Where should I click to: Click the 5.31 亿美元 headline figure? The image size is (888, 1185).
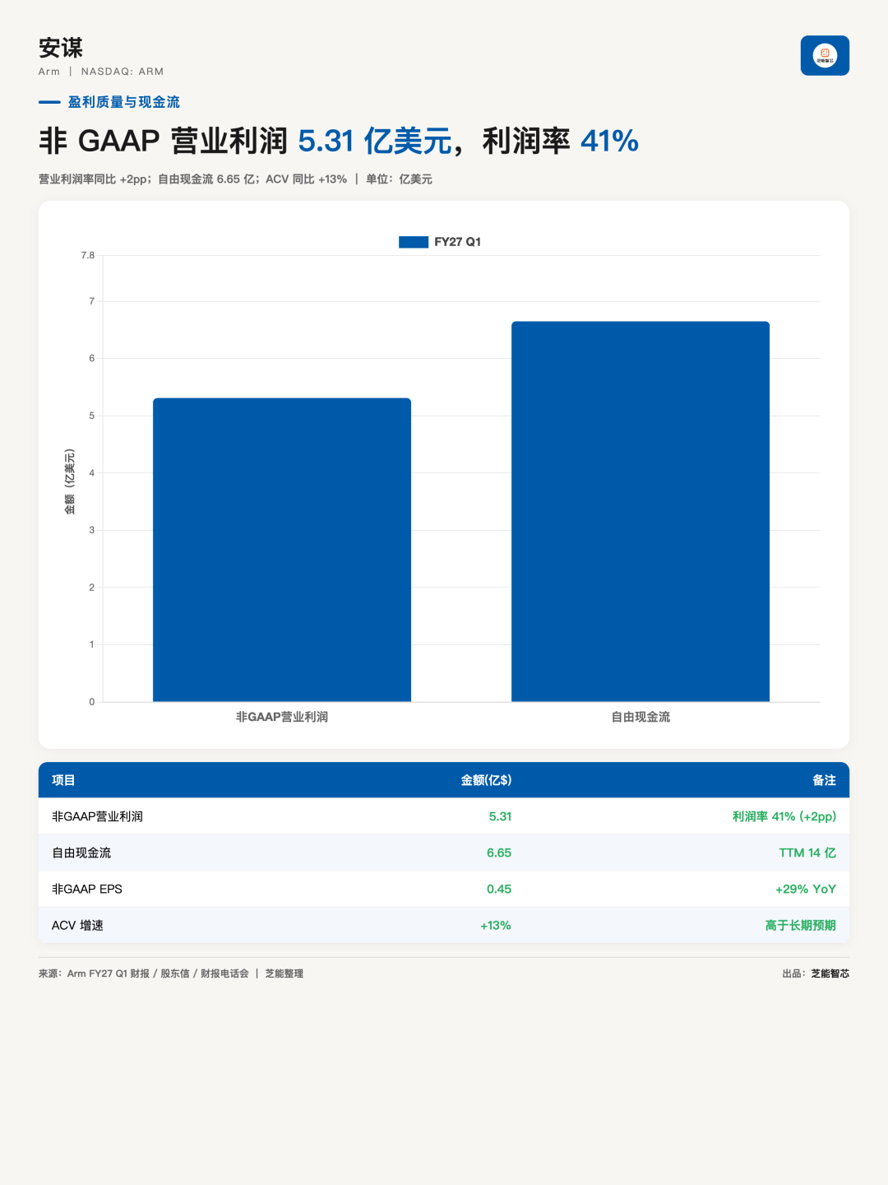pyautogui.click(x=375, y=141)
